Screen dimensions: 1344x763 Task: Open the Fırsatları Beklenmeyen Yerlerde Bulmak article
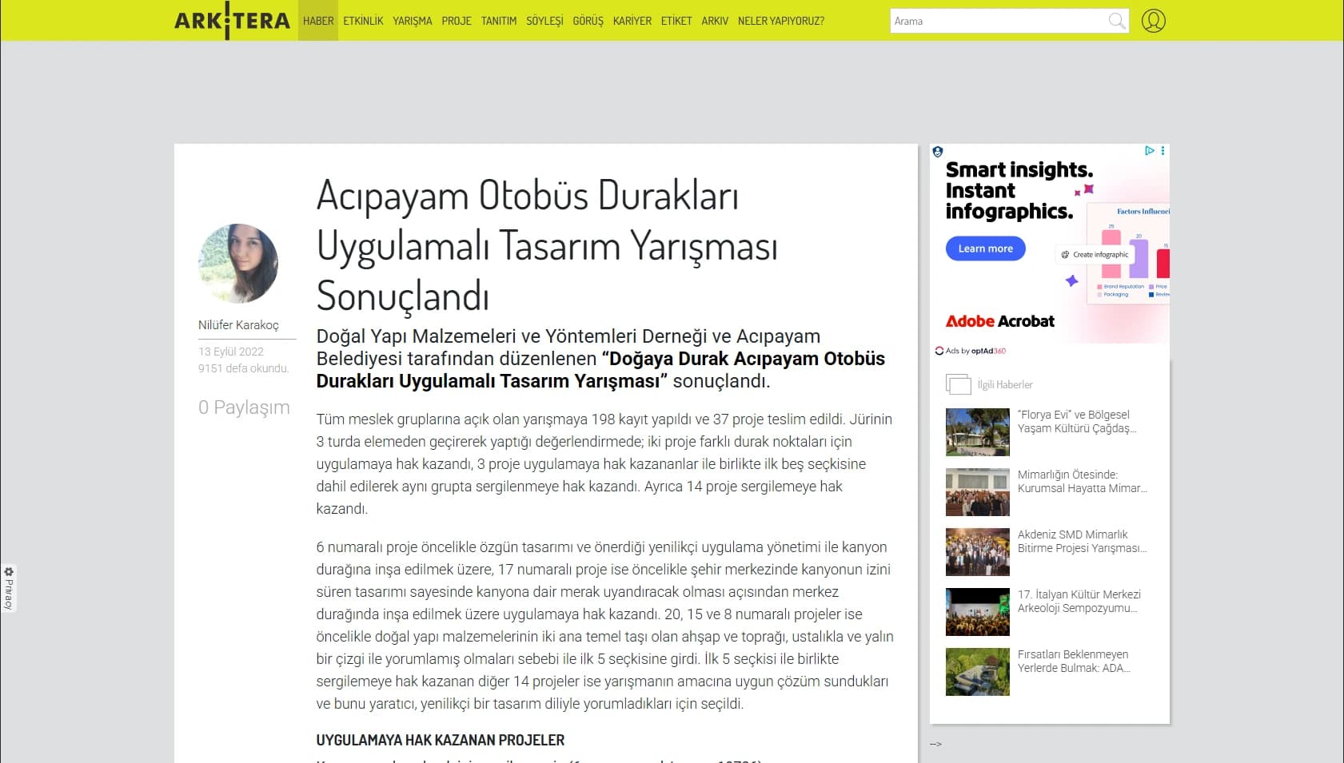click(x=1074, y=662)
